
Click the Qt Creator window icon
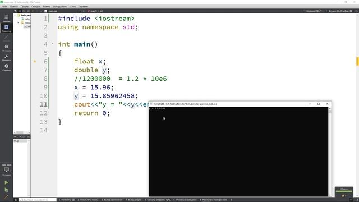(x=2, y=2)
